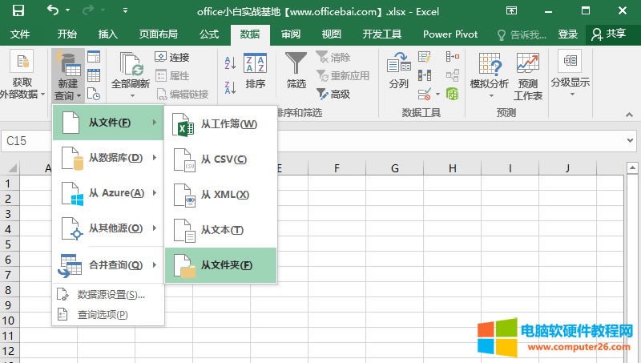Select From Folder menu option
641x363 pixels.
220,265
